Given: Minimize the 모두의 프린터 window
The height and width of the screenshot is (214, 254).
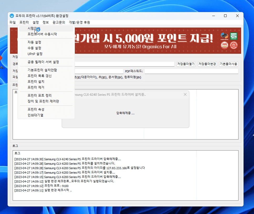Looking at the screenshot, I should [214, 16].
